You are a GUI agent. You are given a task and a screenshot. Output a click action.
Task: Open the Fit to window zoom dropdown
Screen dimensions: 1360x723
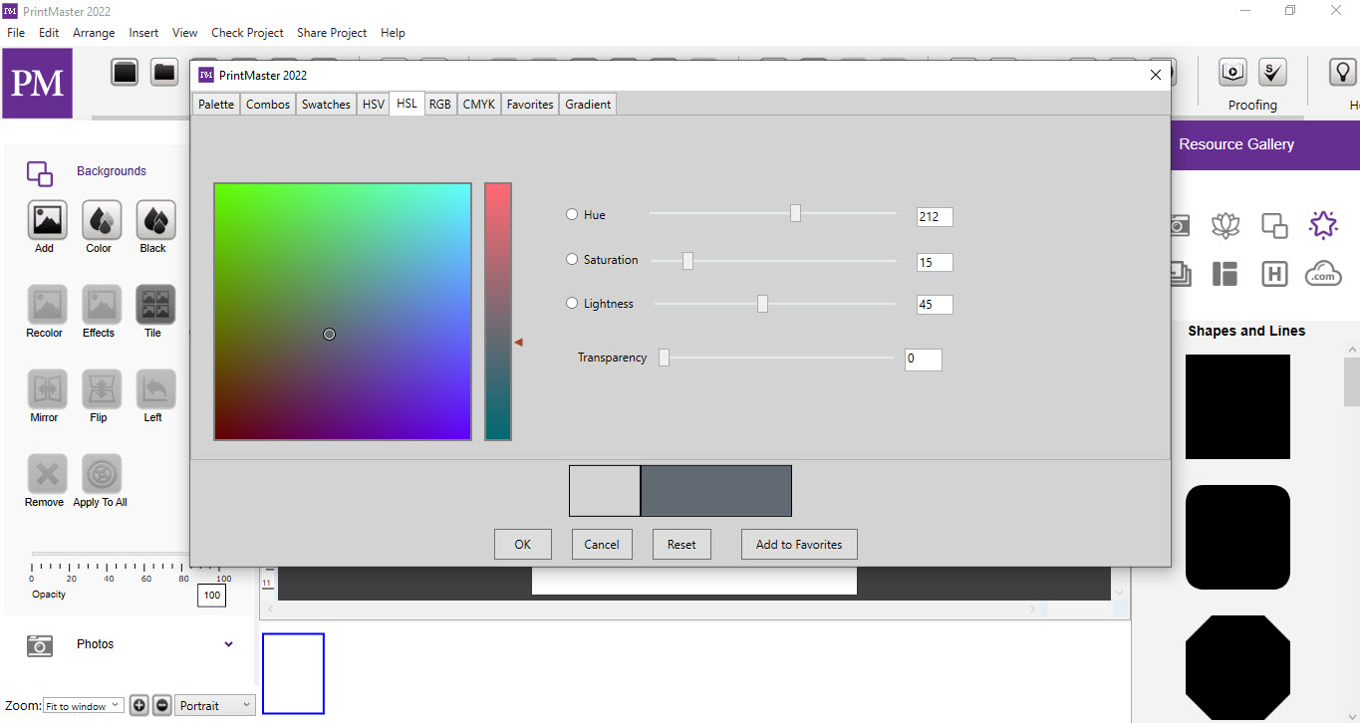coord(84,705)
